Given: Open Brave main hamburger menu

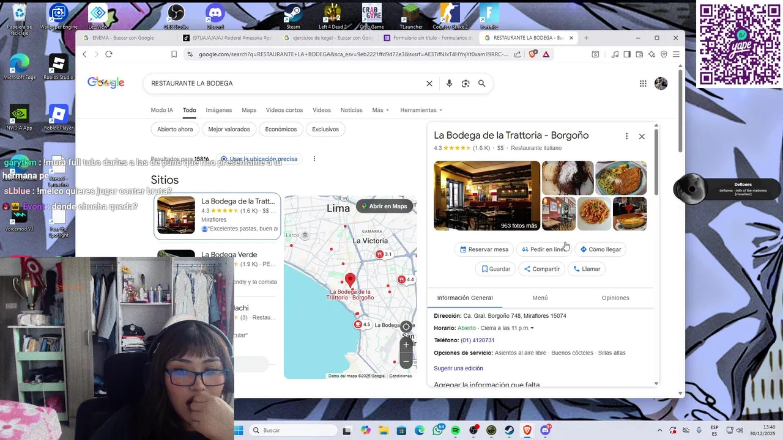Looking at the screenshot, I should (676, 54).
